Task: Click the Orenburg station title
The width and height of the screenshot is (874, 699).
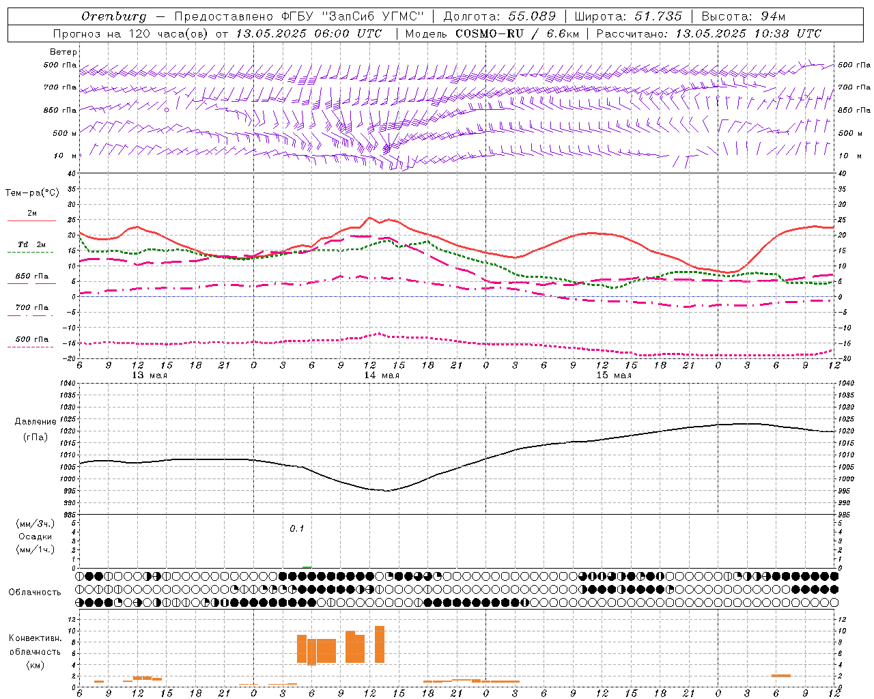Action: 113,16
